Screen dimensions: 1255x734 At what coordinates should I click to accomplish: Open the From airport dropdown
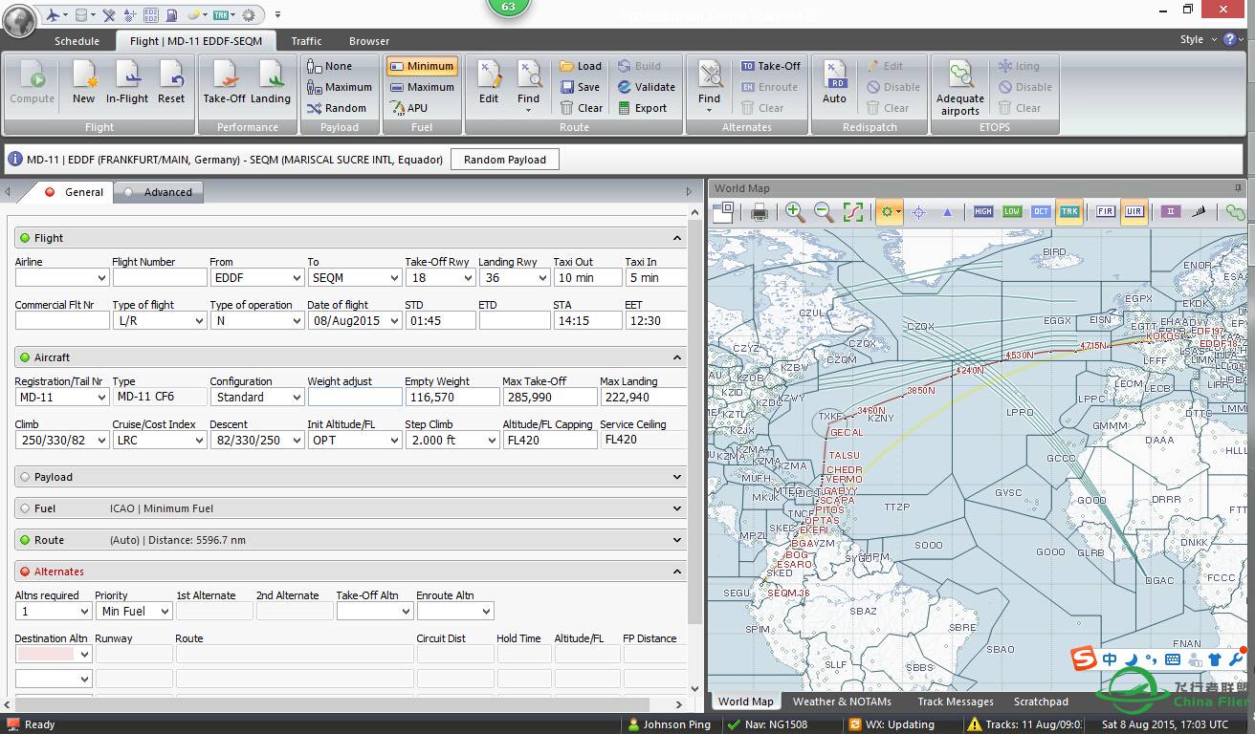(x=297, y=278)
